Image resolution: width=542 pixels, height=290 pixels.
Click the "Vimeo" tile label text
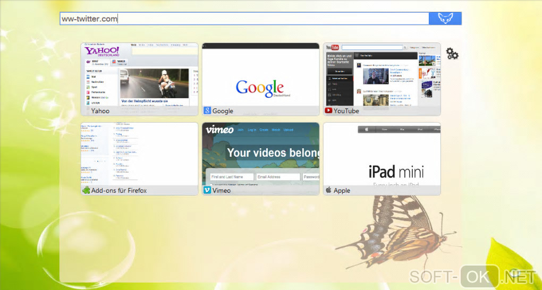(x=222, y=191)
